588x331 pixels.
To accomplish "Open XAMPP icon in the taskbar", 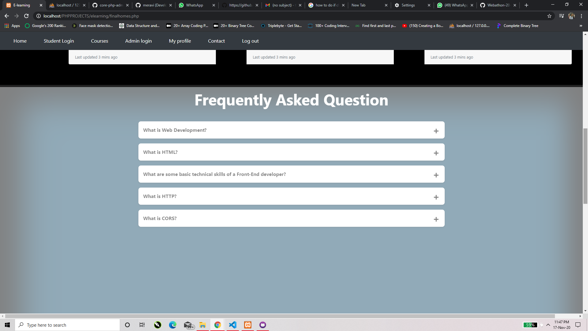I will pos(248,325).
